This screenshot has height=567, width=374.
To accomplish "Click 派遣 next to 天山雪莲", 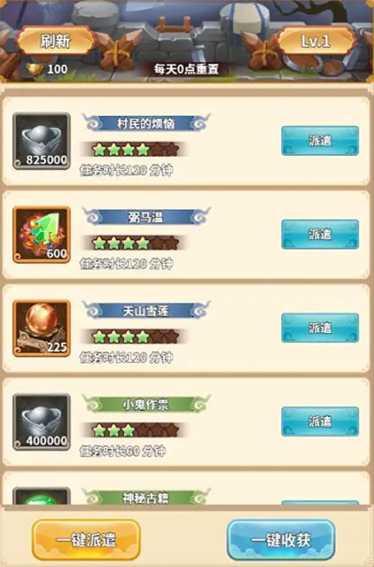I will tap(319, 328).
